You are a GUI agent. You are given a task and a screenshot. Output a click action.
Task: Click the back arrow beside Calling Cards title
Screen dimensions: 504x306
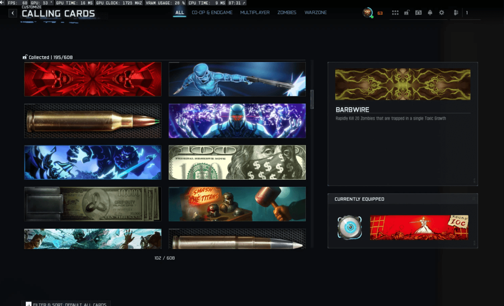click(13, 13)
